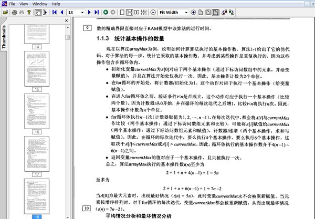Go to the previous page
Image resolution: width=315 pixels, height=219 pixels.
(x=62, y=13)
